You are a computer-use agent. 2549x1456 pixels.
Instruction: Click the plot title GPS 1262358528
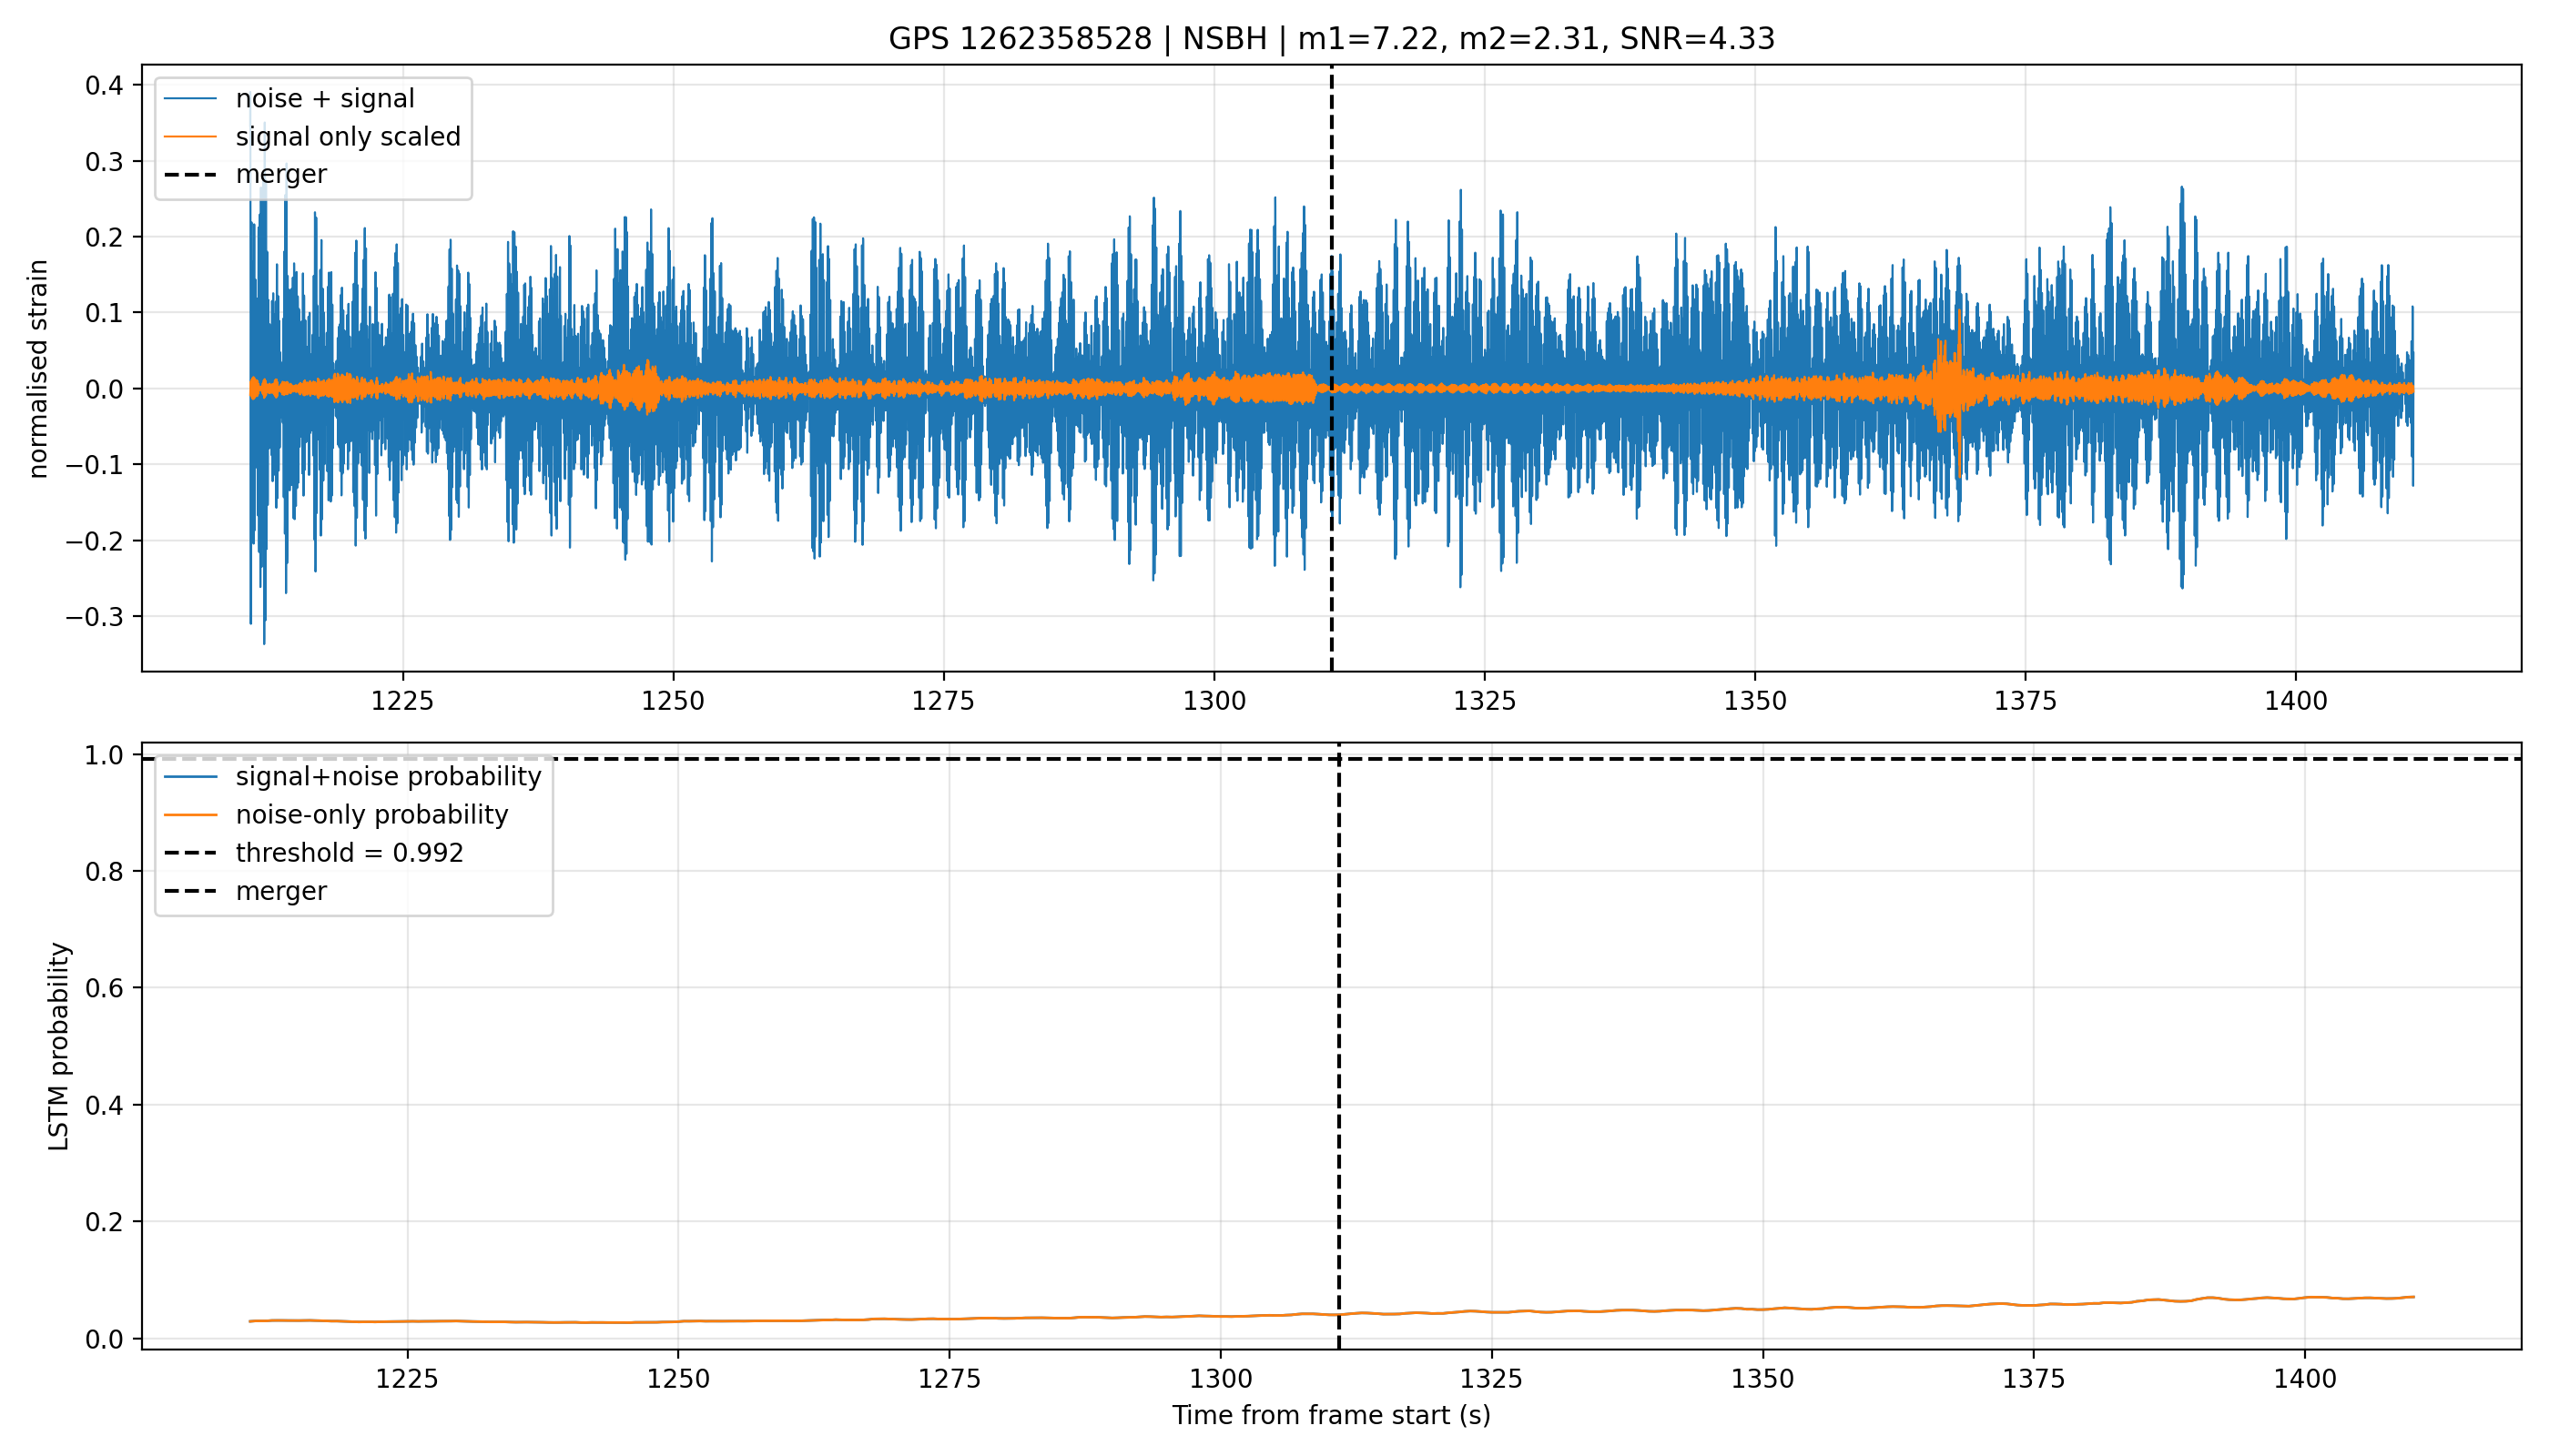click(x=1332, y=39)
